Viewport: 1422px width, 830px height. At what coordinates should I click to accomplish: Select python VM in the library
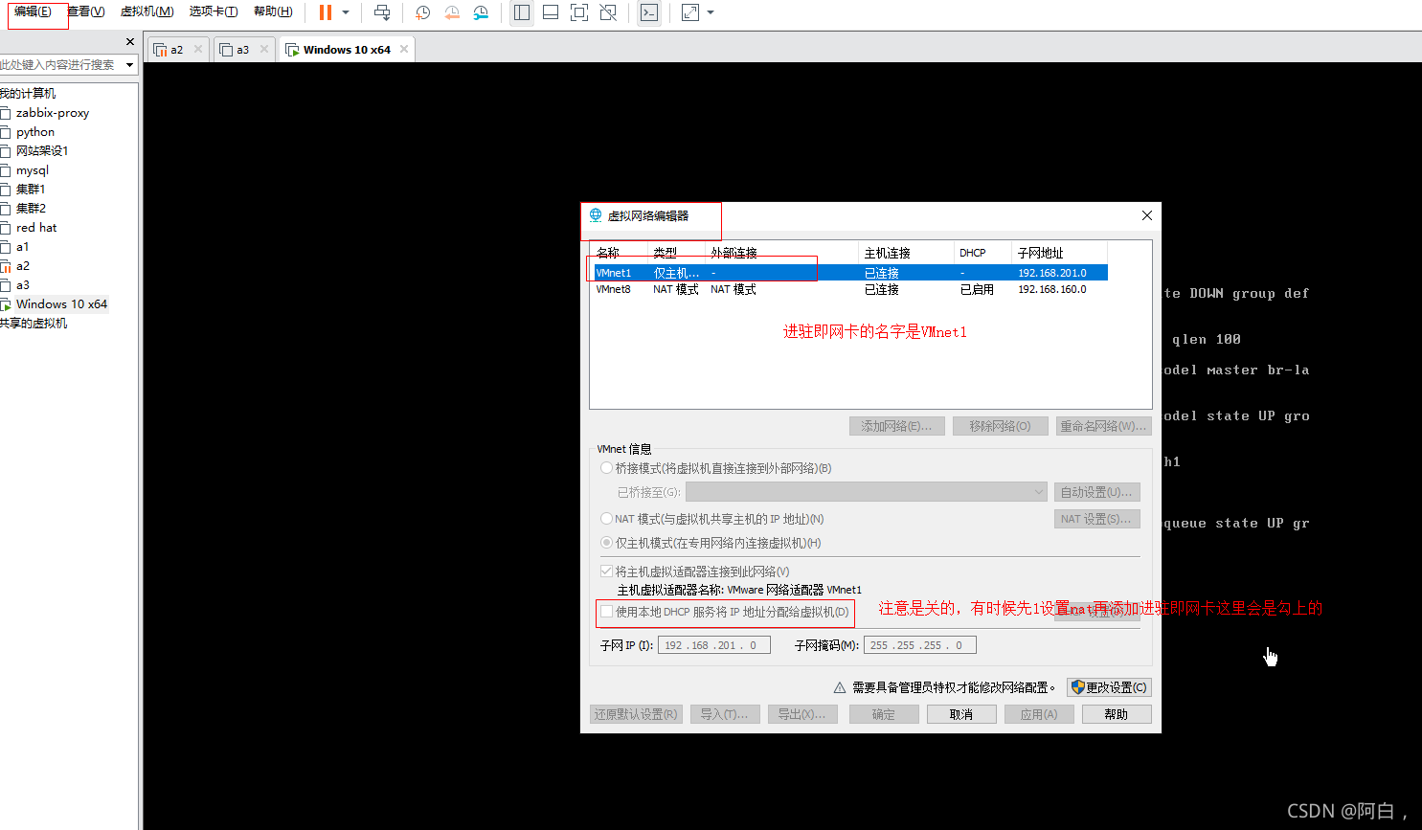[x=35, y=132]
